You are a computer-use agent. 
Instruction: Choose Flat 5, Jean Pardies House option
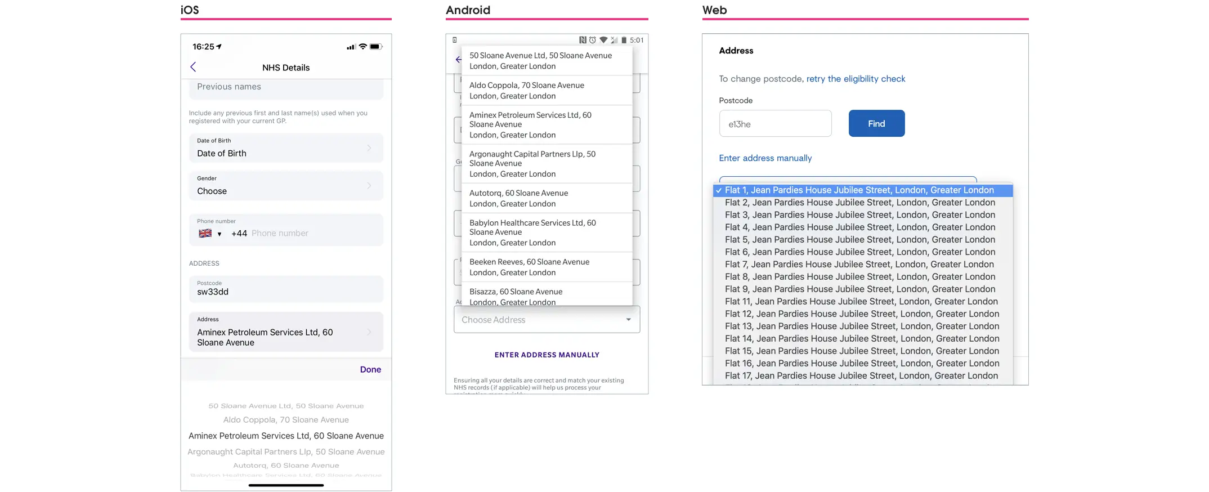[859, 240]
